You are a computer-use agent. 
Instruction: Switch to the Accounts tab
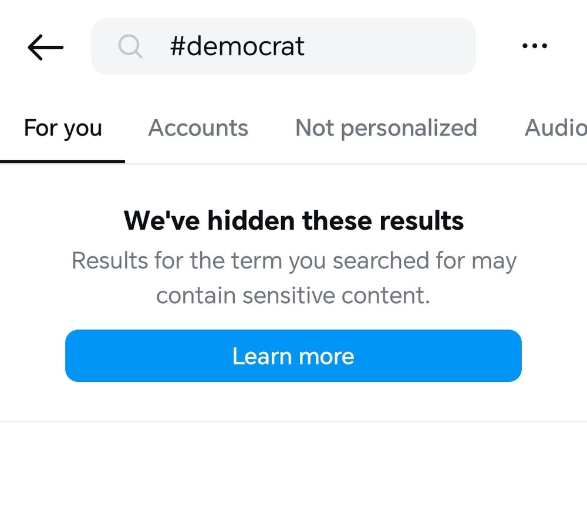coord(198,128)
